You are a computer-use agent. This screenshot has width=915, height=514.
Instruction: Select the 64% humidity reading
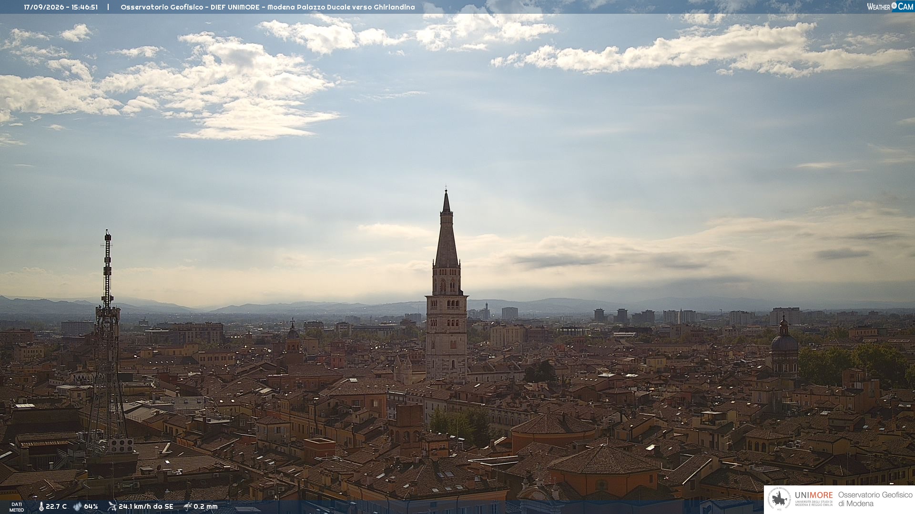[91, 506]
